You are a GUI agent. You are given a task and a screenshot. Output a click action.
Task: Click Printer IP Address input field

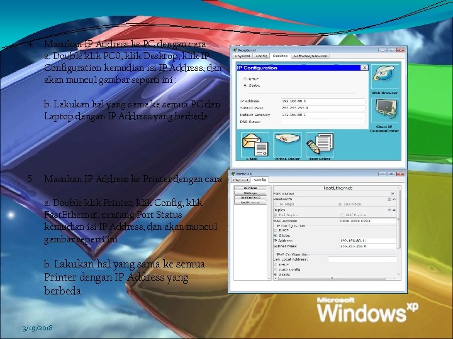[x=368, y=240]
